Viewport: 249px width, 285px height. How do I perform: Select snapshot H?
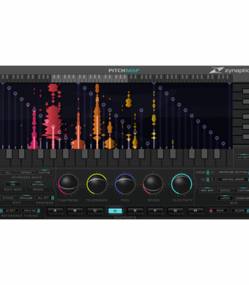pos(195,211)
